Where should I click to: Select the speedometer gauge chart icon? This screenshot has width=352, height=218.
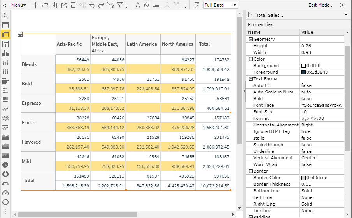point(5,193)
